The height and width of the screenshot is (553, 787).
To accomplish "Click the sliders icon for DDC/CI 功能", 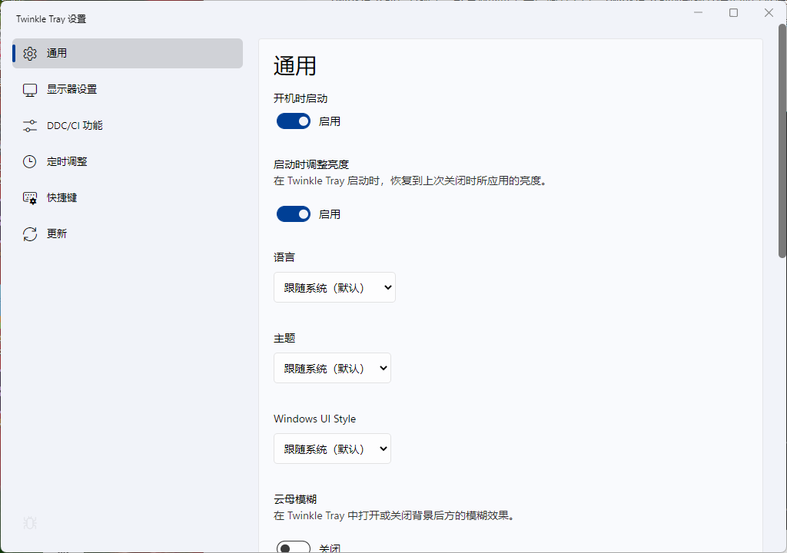I will [29, 125].
